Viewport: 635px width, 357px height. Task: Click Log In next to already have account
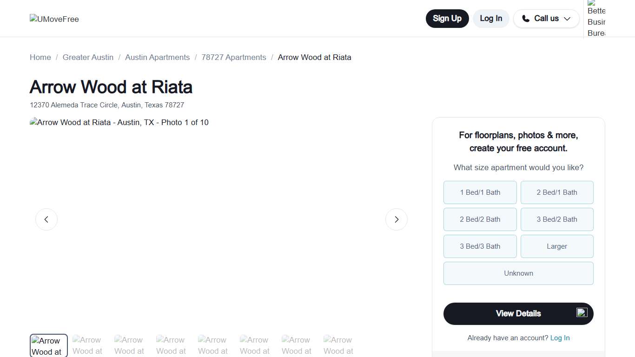pyautogui.click(x=560, y=338)
